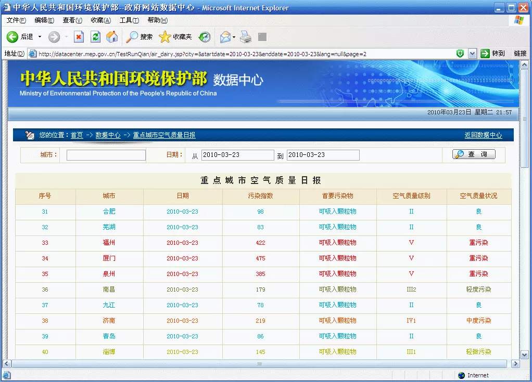532x382 pixels.
Task: Click 淄博 city cell
Action: point(109,351)
